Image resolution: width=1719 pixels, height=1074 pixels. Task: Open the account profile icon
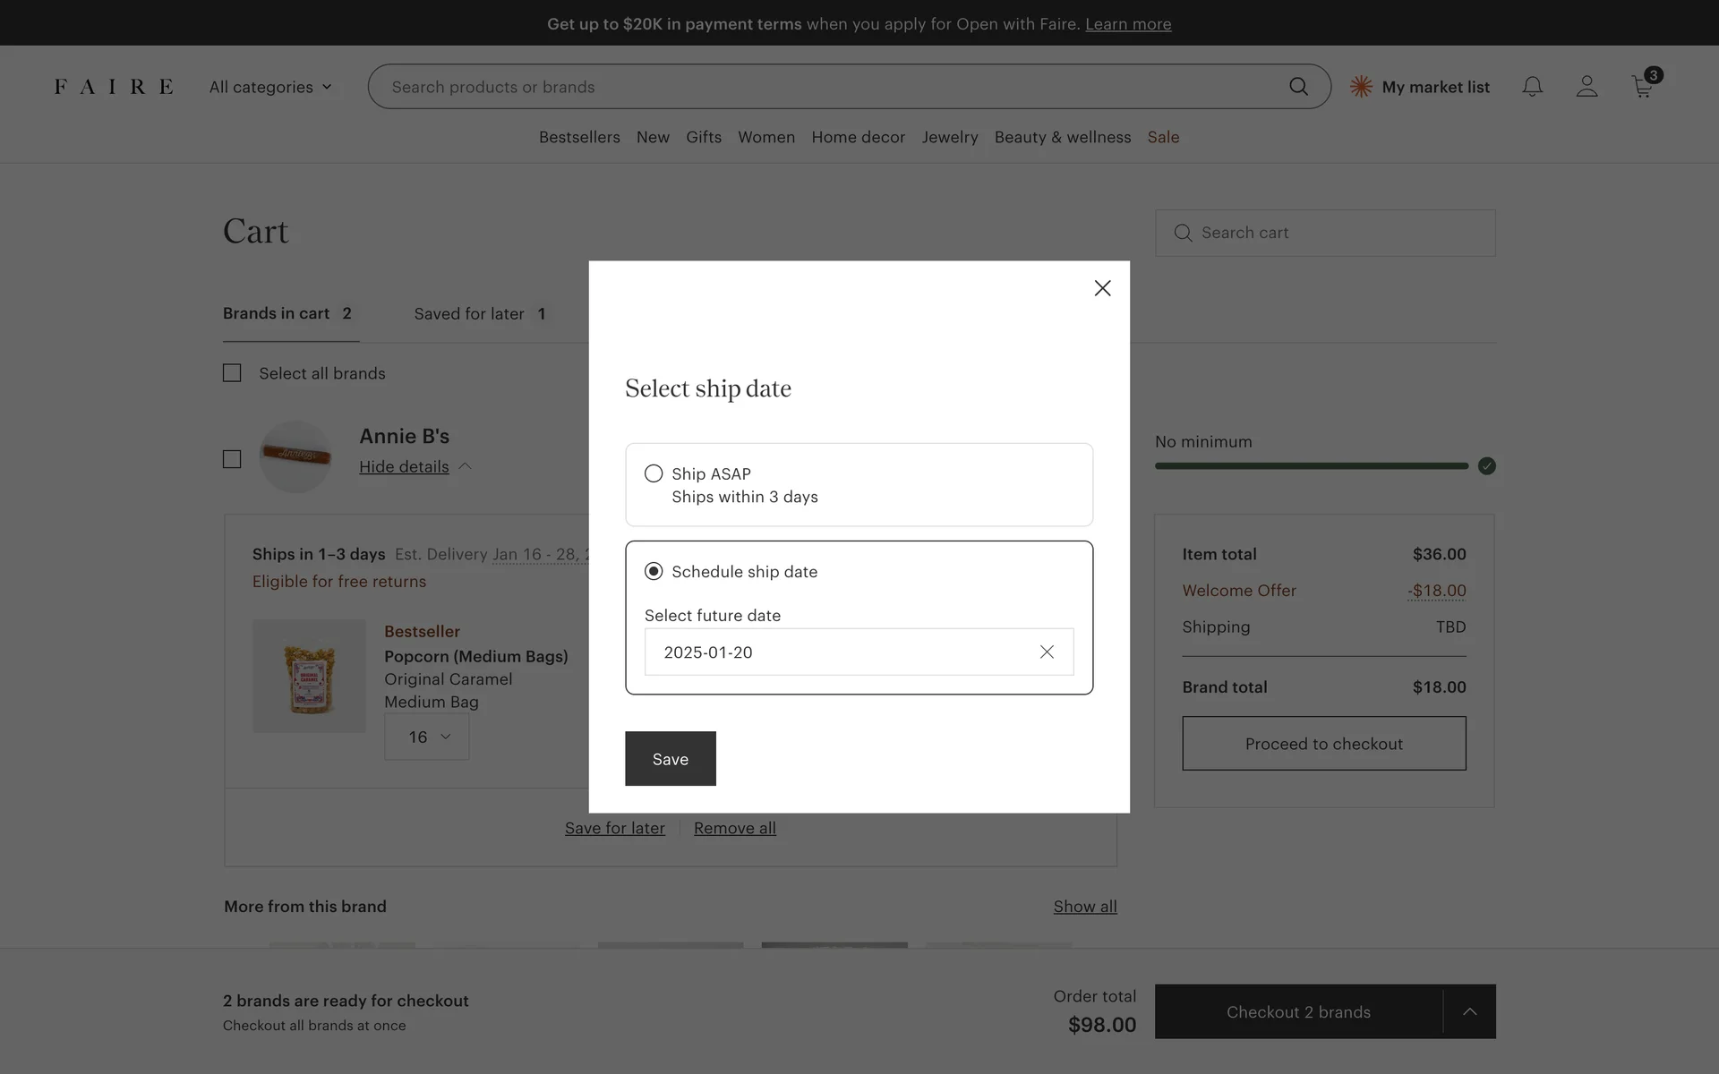pos(1586,87)
